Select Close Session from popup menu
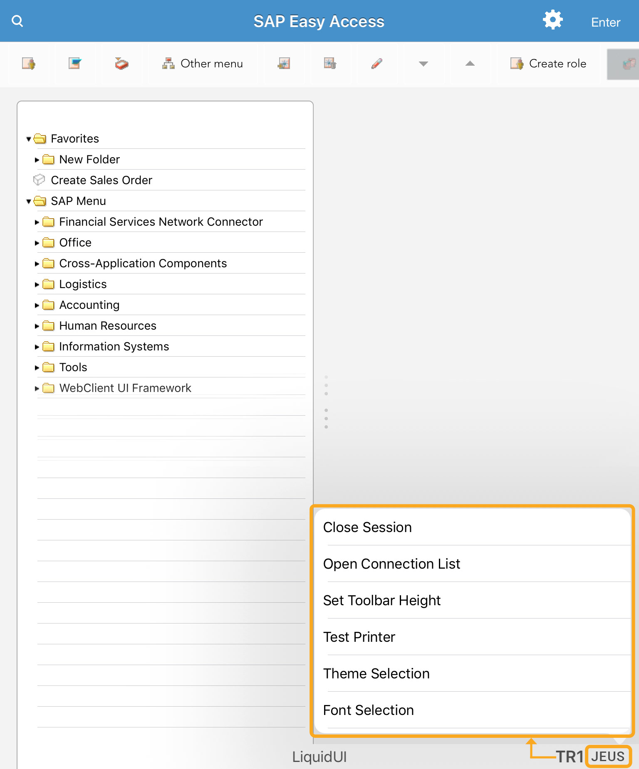 [367, 527]
